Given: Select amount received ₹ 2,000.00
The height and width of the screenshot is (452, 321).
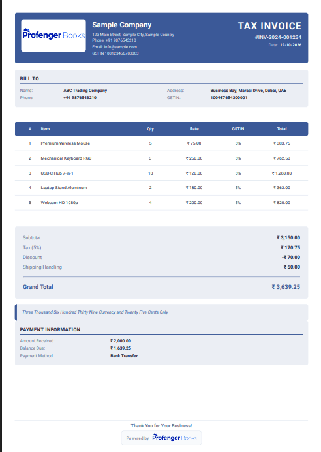Looking at the screenshot, I should pos(121,341).
